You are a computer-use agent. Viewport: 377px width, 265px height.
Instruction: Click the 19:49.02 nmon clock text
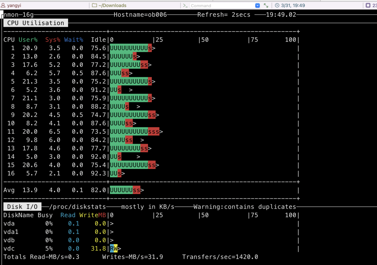point(281,15)
